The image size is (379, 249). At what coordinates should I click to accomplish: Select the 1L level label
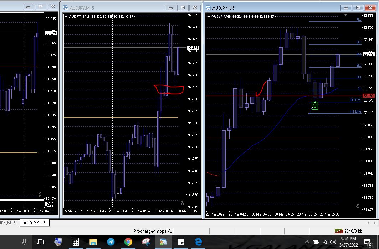359,88
